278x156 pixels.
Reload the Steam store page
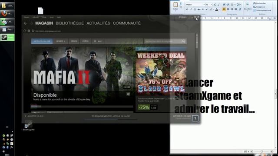25,31
